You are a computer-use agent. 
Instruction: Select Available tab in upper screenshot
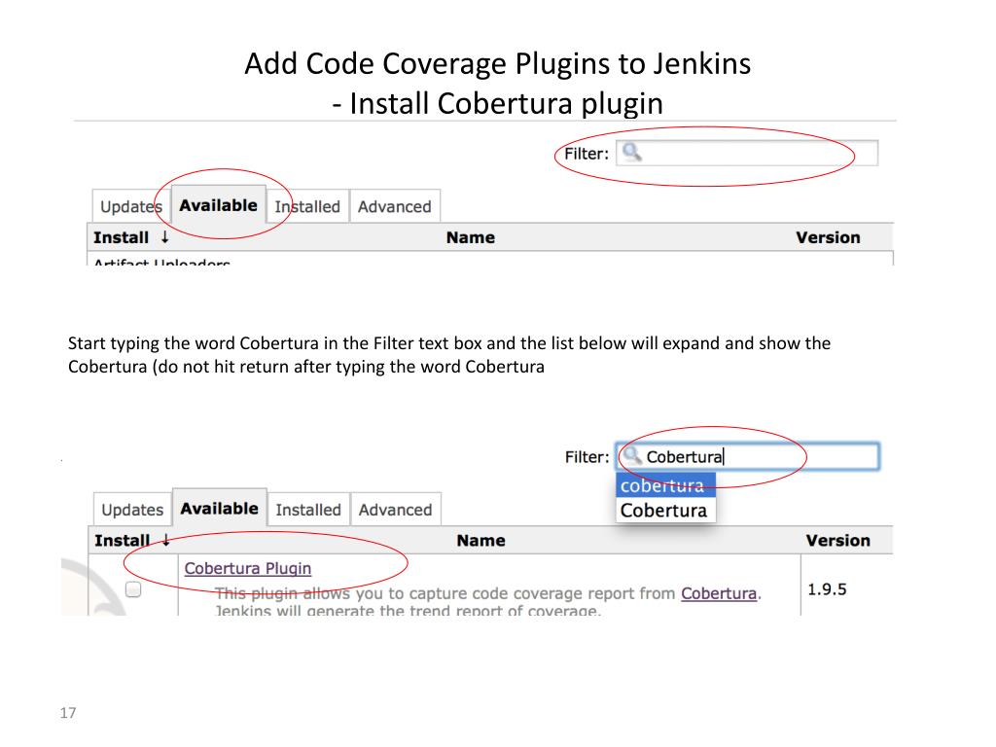tap(219, 205)
